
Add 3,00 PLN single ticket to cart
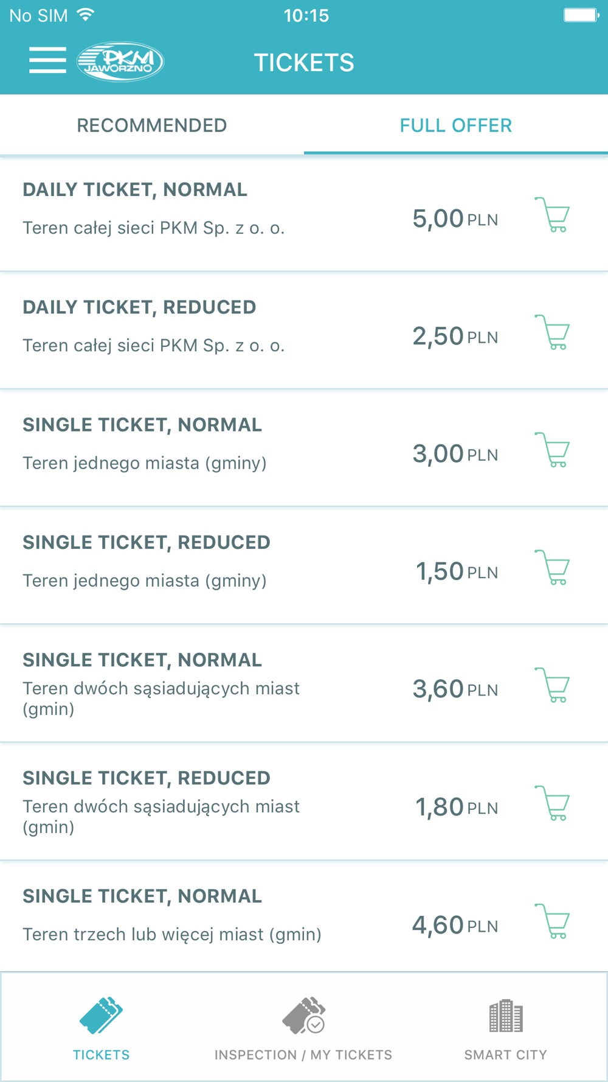[x=552, y=450]
